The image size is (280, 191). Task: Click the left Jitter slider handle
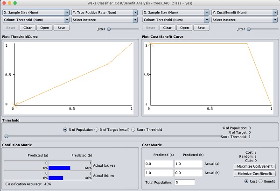[x=109, y=29]
